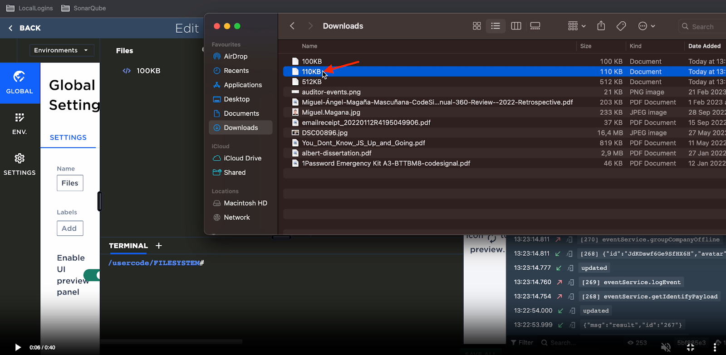Sort files by Name column header
726x355 pixels.
309,46
